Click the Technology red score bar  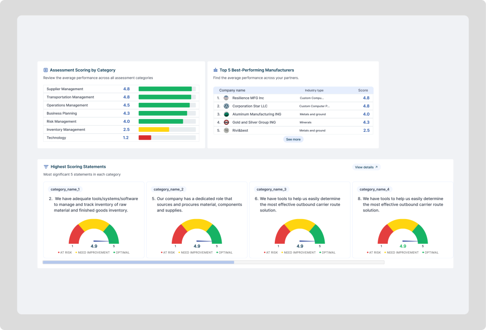tap(145, 137)
